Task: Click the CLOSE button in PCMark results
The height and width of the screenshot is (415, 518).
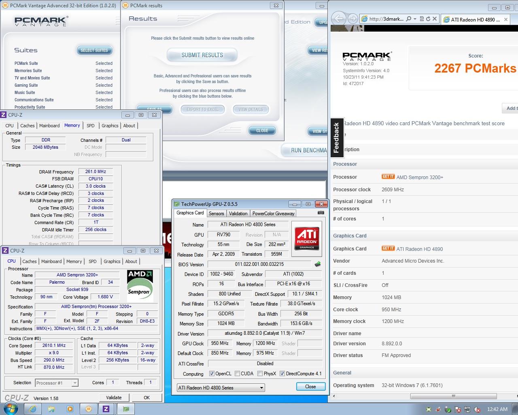Action: (x=262, y=130)
